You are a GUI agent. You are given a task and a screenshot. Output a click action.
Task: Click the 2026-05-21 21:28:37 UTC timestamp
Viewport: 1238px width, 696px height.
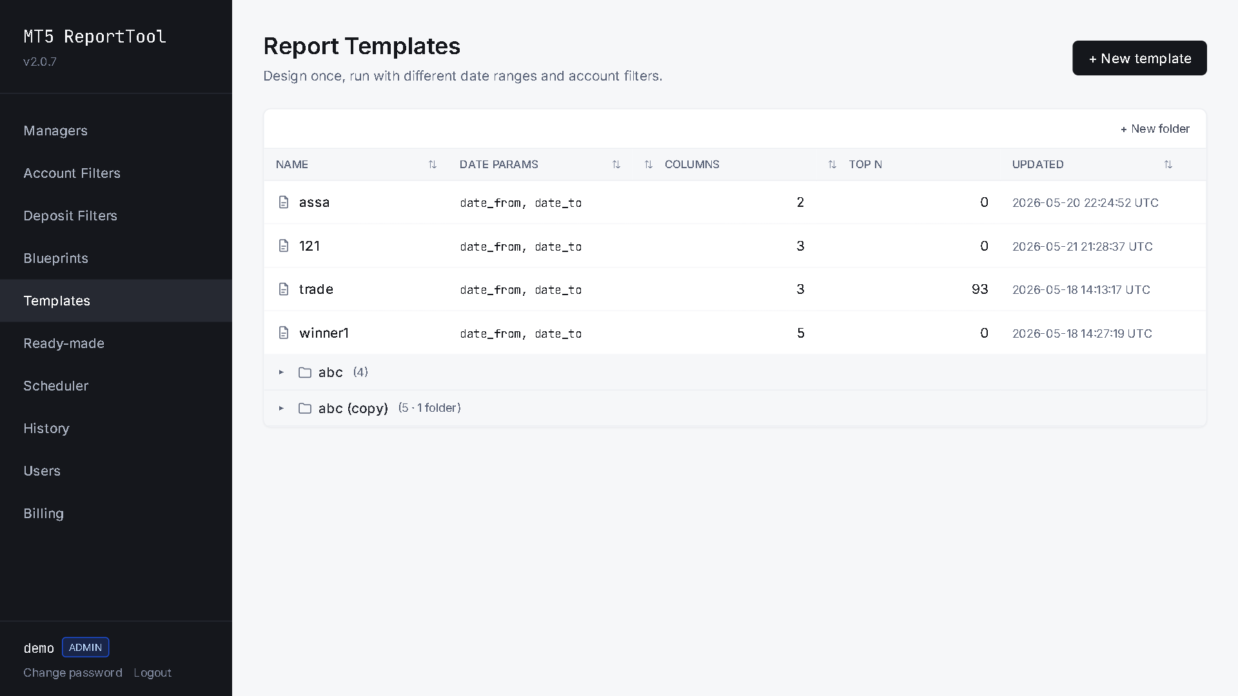(1082, 246)
